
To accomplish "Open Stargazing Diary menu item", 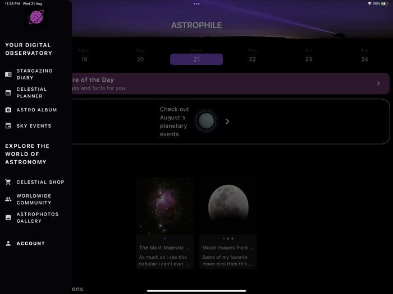I will tap(36, 74).
